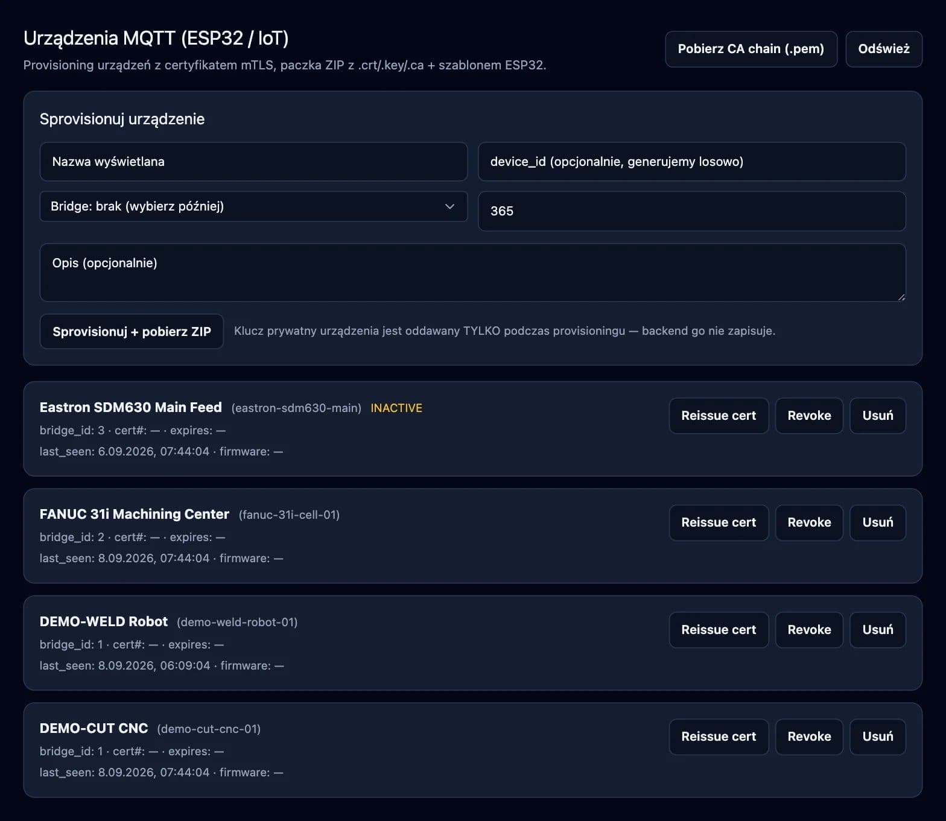The width and height of the screenshot is (946, 821).
Task: Reissue cert for Eastron SDM630 Main Feed
Action: coord(719,416)
